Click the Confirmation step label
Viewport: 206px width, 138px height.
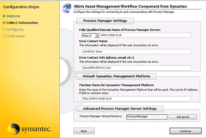16,36
